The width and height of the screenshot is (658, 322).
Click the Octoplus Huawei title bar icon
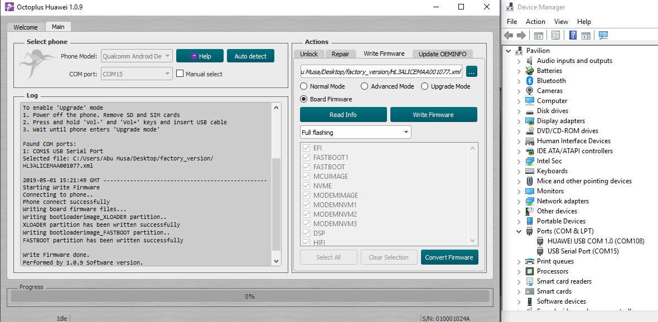[9, 7]
